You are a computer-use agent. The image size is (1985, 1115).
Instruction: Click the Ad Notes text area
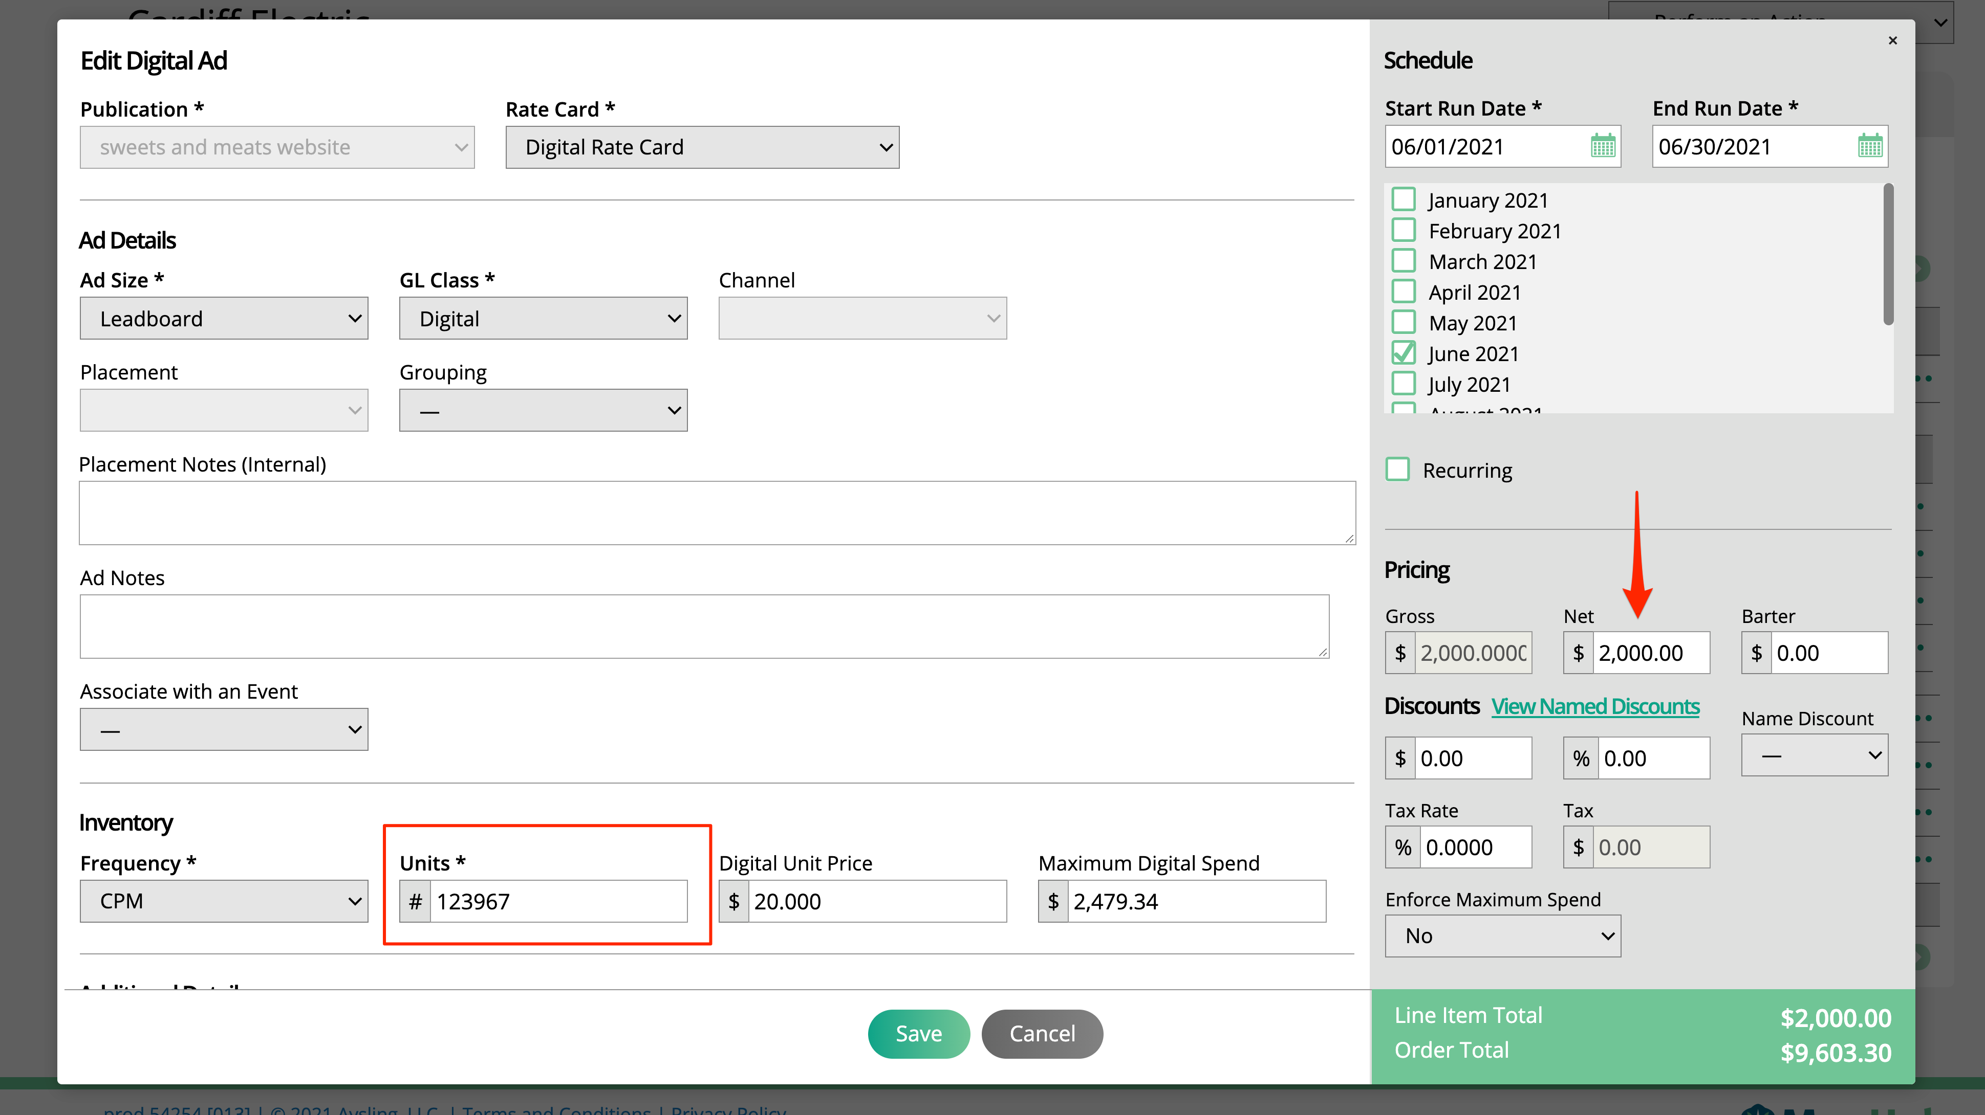pyautogui.click(x=704, y=627)
